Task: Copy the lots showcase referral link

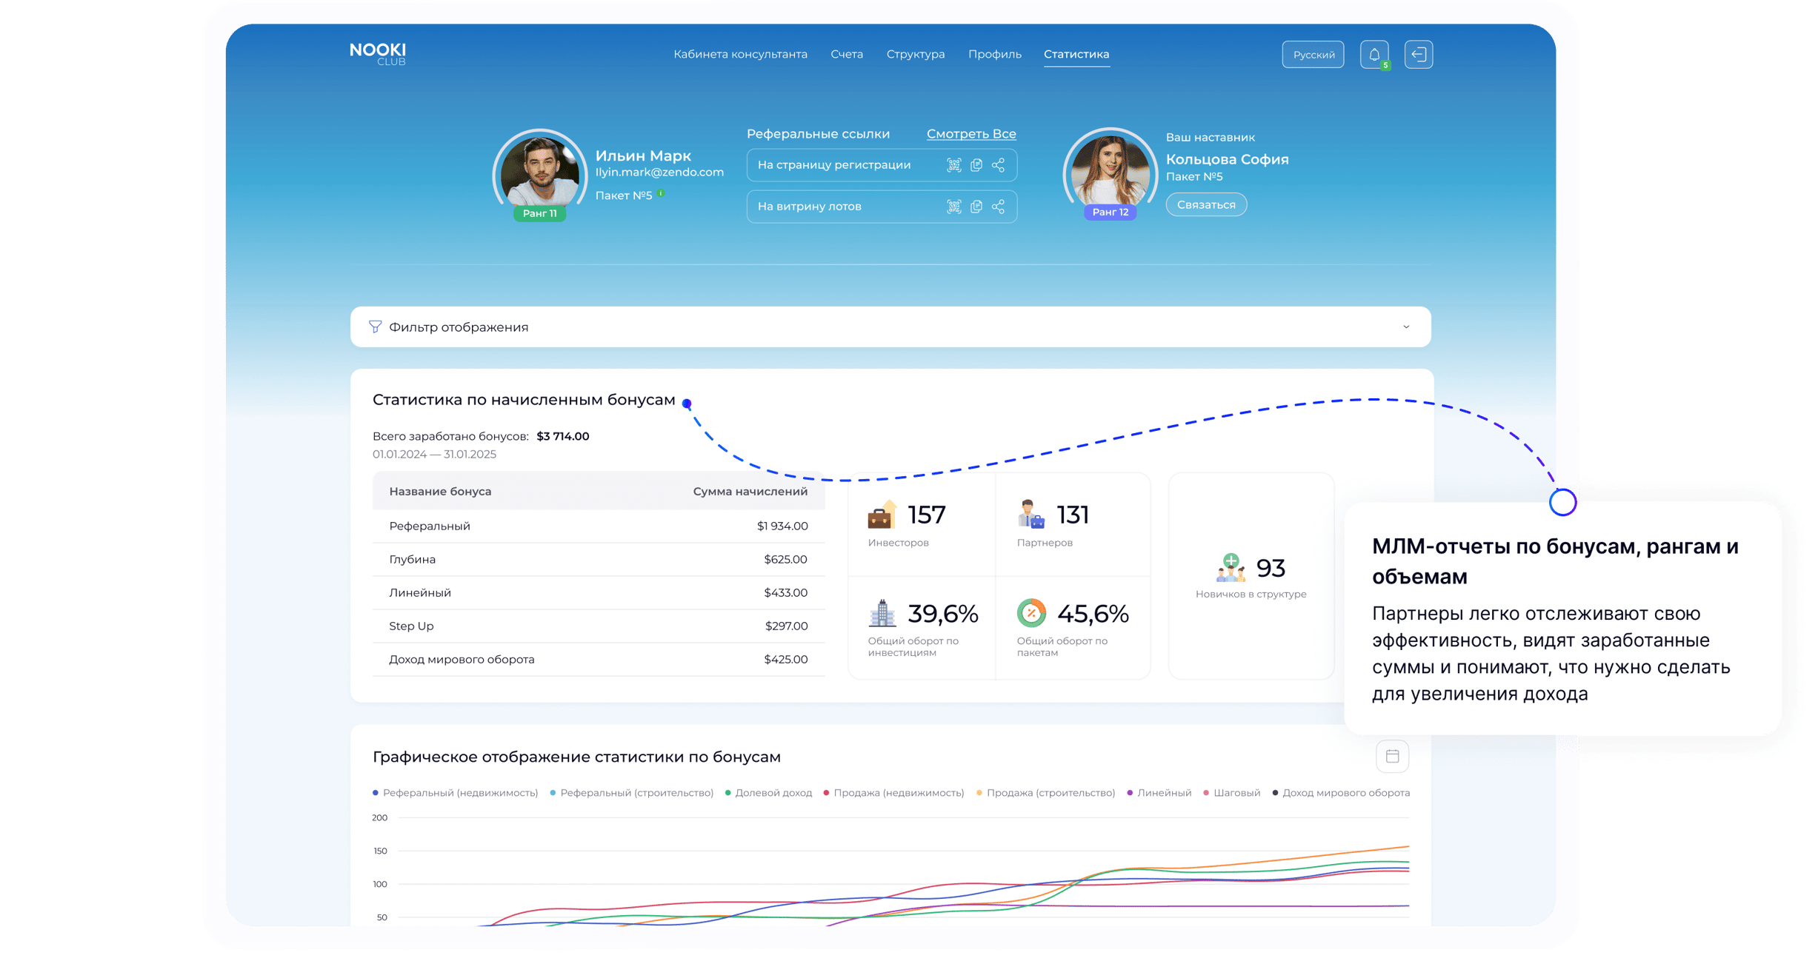Action: click(x=976, y=207)
